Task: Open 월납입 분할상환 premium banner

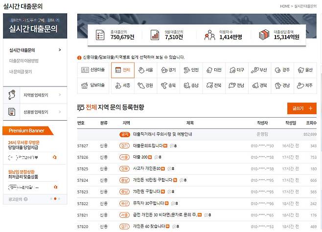Action: pyautogui.click(x=23, y=174)
